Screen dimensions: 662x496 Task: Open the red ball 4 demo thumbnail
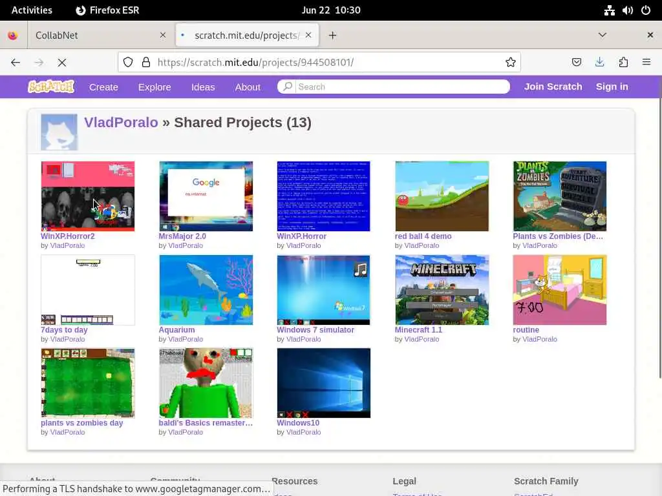(x=442, y=196)
